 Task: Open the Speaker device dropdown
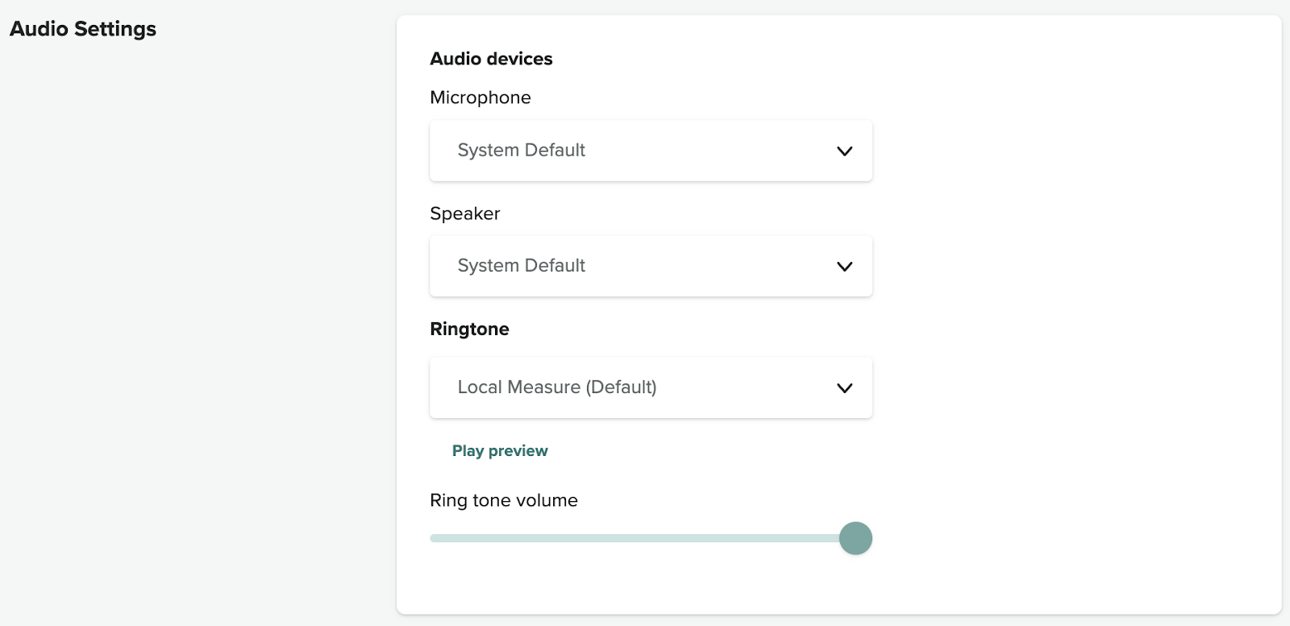(650, 266)
